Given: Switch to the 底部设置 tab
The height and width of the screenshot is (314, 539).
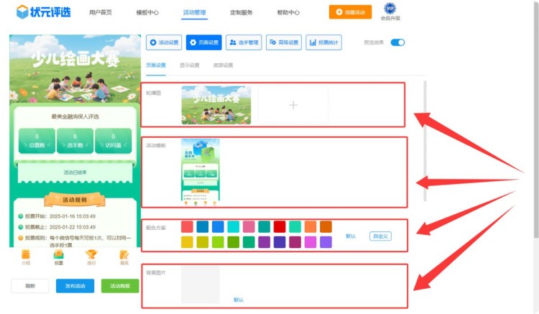Looking at the screenshot, I should click(223, 65).
